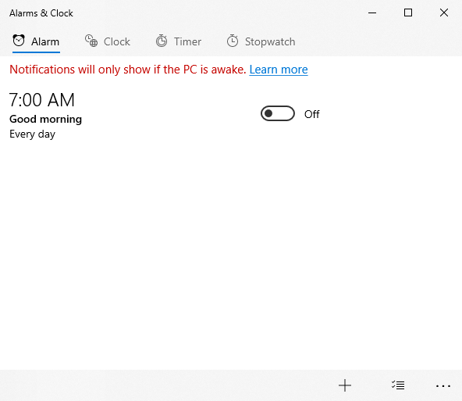Minimize the Alarms & Clock window
462x401 pixels.
(372, 13)
